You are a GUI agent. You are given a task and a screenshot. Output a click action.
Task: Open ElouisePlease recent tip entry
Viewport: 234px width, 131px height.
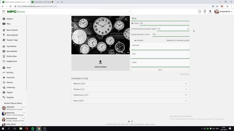14,119
